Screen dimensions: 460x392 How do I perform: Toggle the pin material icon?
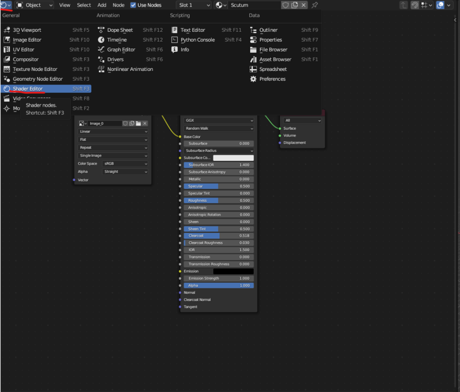(315, 5)
